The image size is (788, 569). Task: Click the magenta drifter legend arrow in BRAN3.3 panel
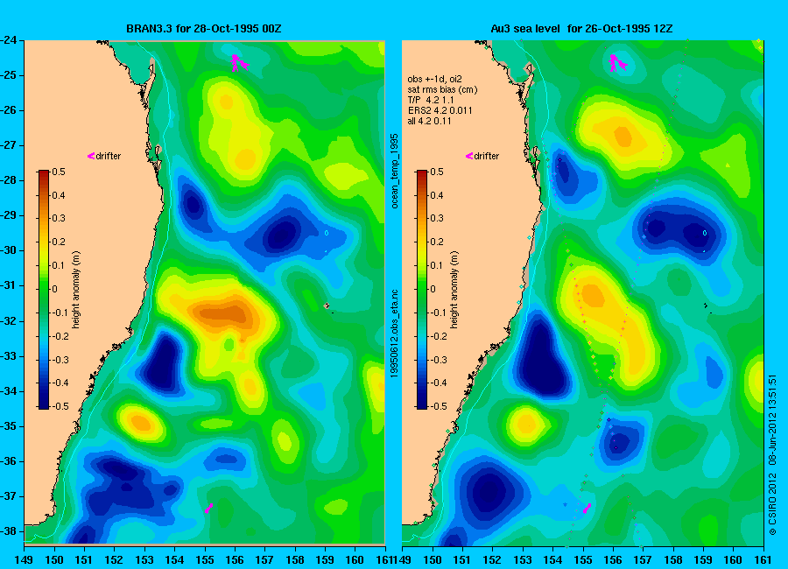(x=91, y=157)
